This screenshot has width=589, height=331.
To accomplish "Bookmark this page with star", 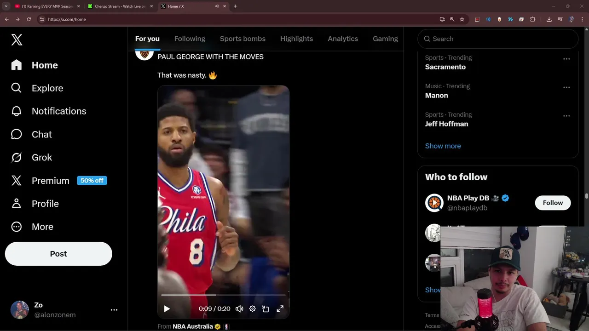I will tap(462, 19).
